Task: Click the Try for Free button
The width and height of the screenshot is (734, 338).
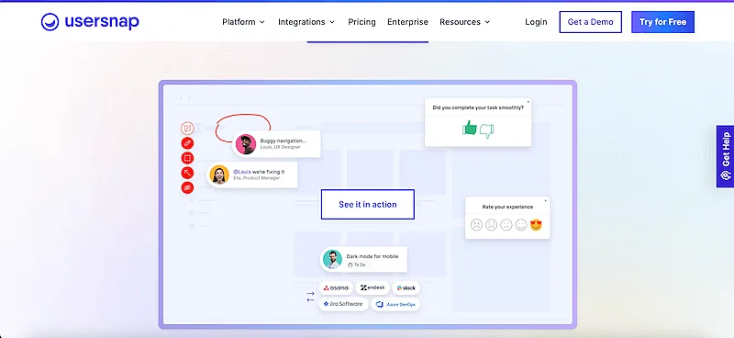Action: (662, 22)
